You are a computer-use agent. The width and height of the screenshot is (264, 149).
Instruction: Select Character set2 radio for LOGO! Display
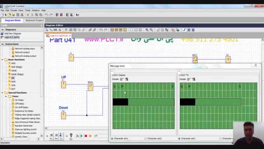(x=146, y=138)
